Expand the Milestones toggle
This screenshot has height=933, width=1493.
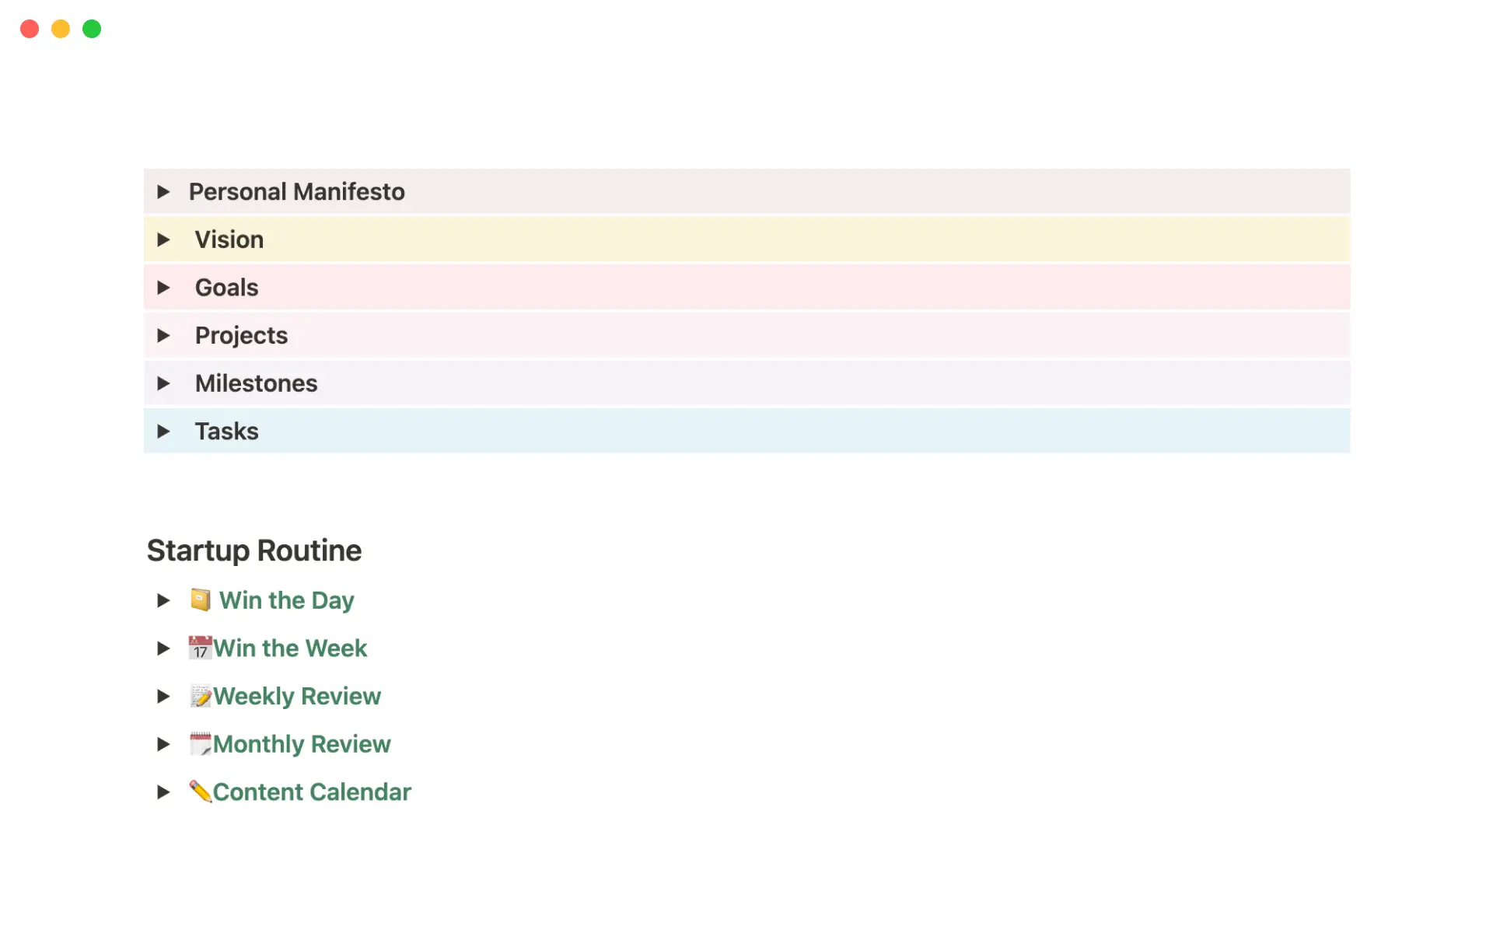[164, 383]
